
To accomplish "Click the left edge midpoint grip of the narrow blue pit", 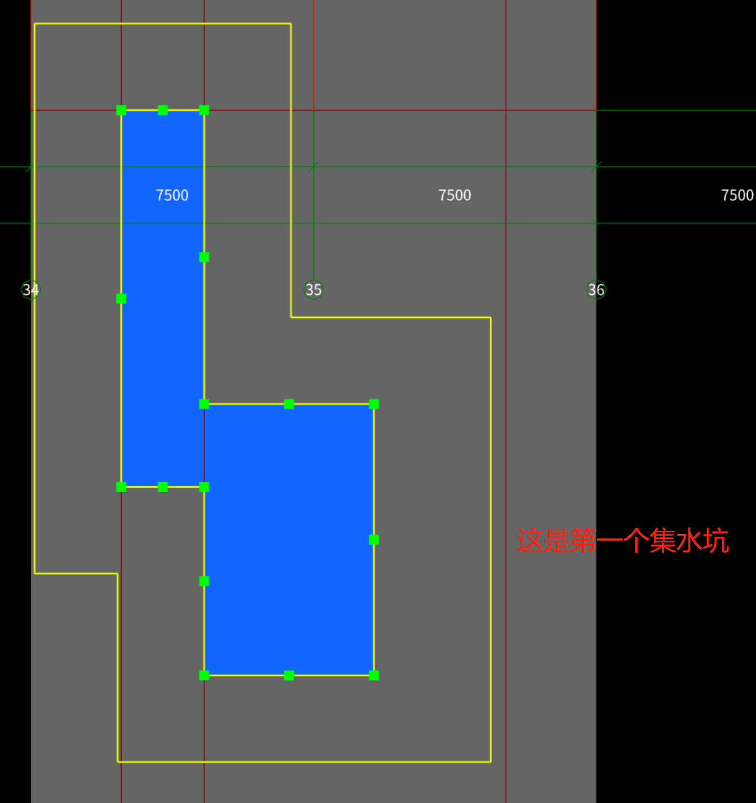I will click(x=121, y=299).
